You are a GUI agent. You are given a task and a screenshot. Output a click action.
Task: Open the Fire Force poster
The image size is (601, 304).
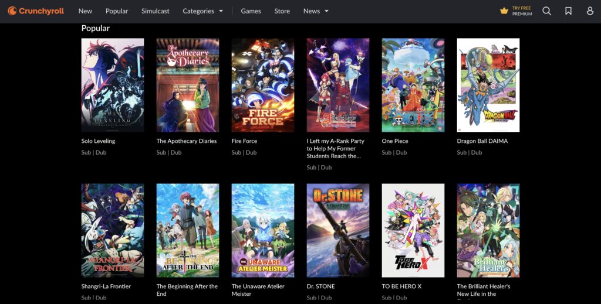(263, 85)
